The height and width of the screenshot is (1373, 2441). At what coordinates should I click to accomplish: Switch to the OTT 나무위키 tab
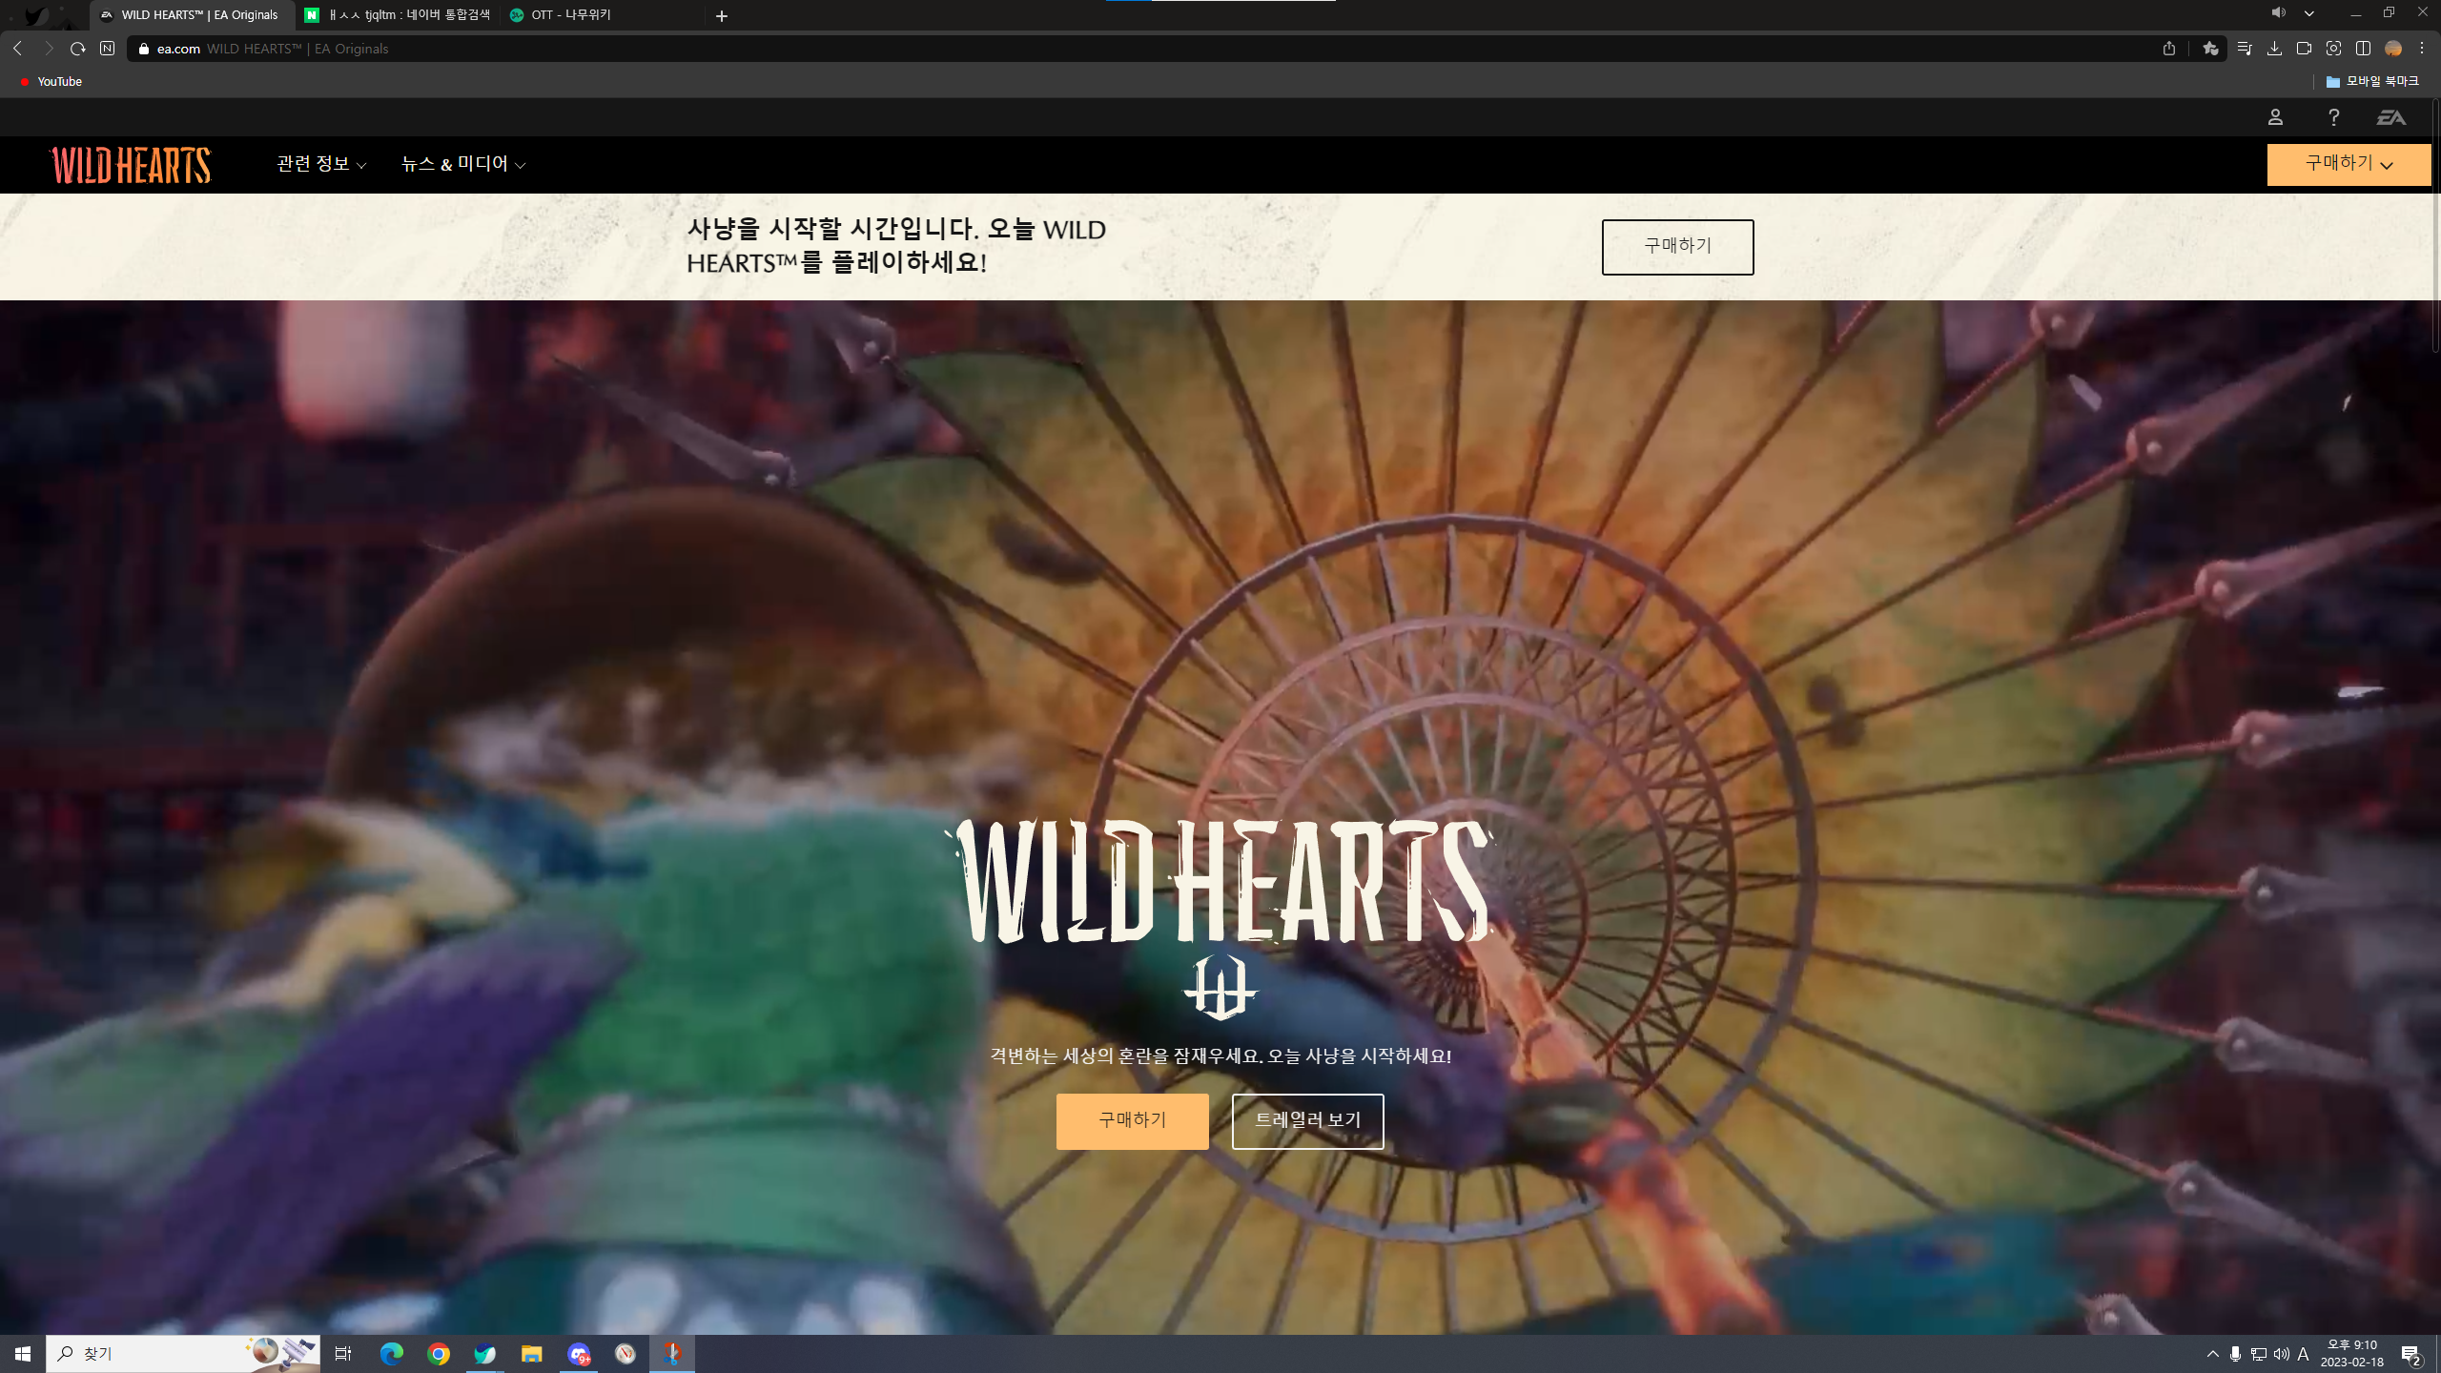point(604,15)
